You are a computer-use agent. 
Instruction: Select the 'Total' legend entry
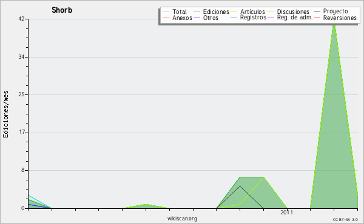180,12
